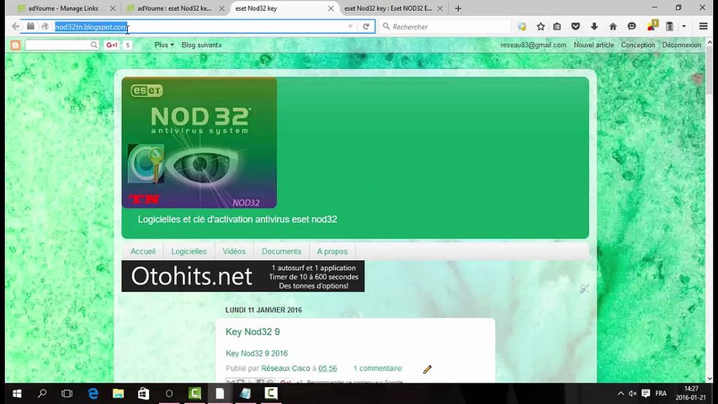Open the Vidéos menu item
718x404 pixels.
[234, 252]
